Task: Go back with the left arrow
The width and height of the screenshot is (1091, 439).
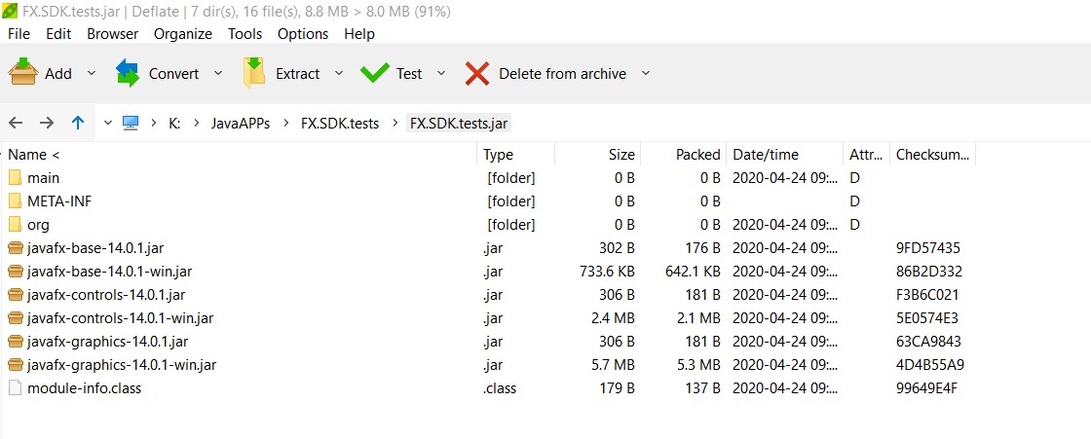Action: click(16, 123)
